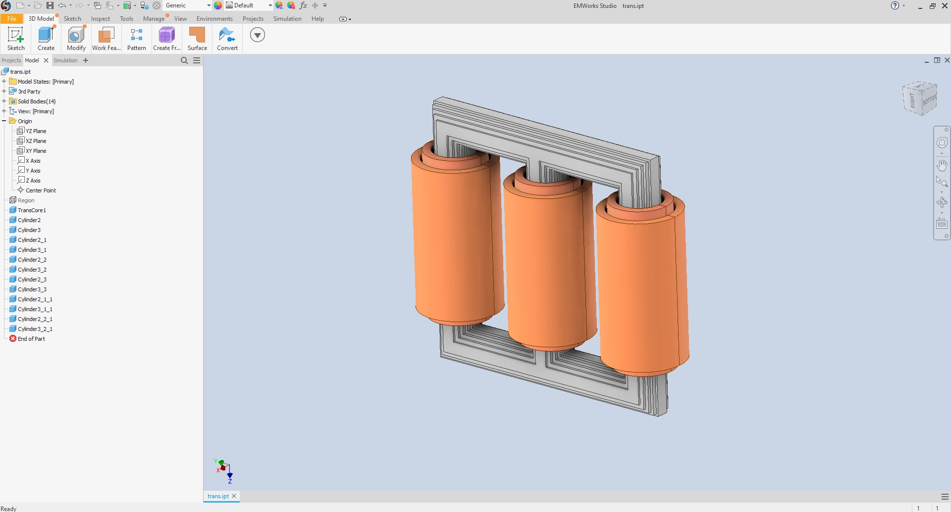Click the Convert tool in the ribbon
This screenshot has height=512, width=951.
227,39
